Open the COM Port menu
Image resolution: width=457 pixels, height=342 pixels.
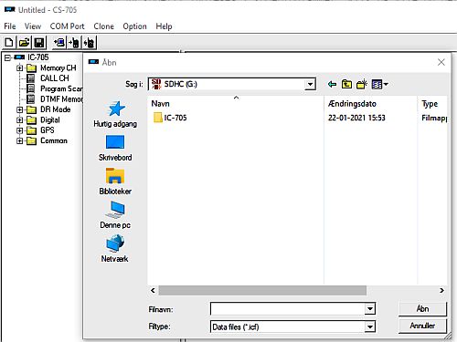click(x=67, y=26)
